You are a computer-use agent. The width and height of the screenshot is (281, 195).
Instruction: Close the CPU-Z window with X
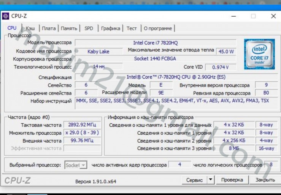coord(273,16)
